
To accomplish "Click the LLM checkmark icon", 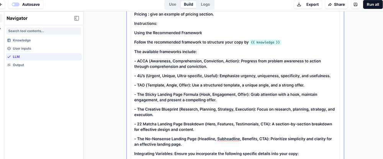I will click(x=9, y=57).
